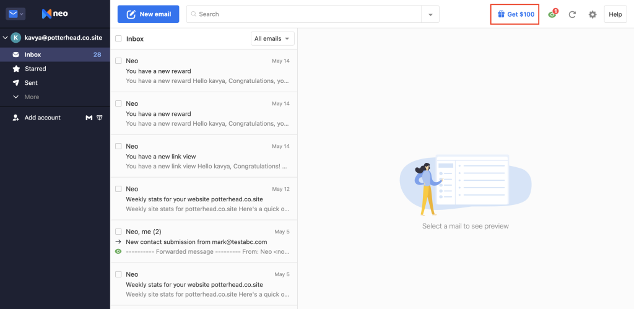Compose with the New email button

(x=148, y=14)
